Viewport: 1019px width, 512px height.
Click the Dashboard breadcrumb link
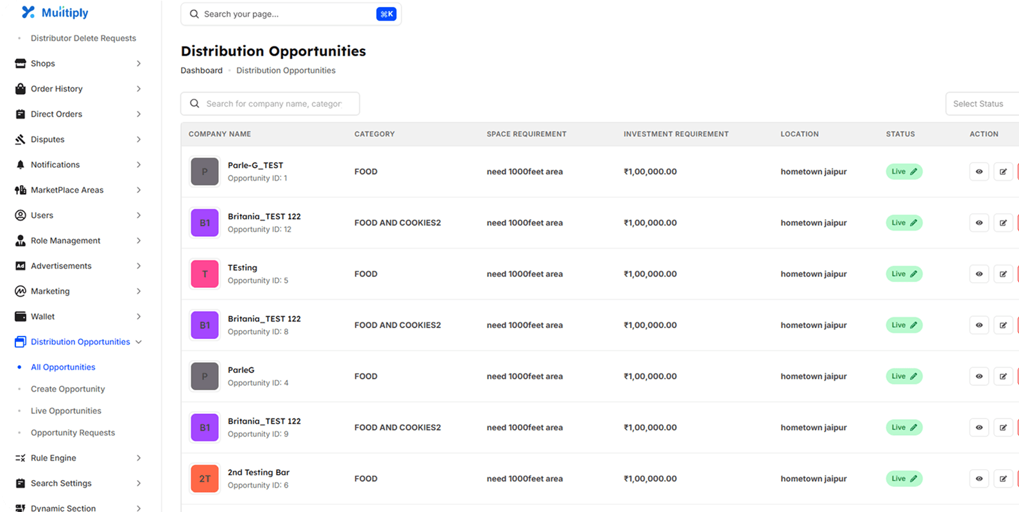pos(201,70)
